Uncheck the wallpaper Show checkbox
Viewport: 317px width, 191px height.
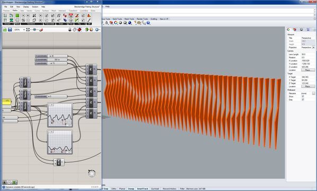tap(303, 97)
